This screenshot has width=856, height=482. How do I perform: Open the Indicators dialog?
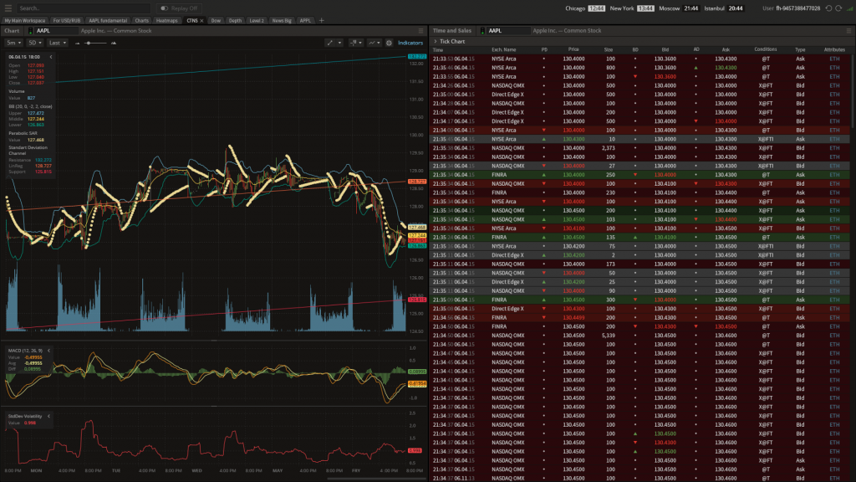tap(409, 43)
